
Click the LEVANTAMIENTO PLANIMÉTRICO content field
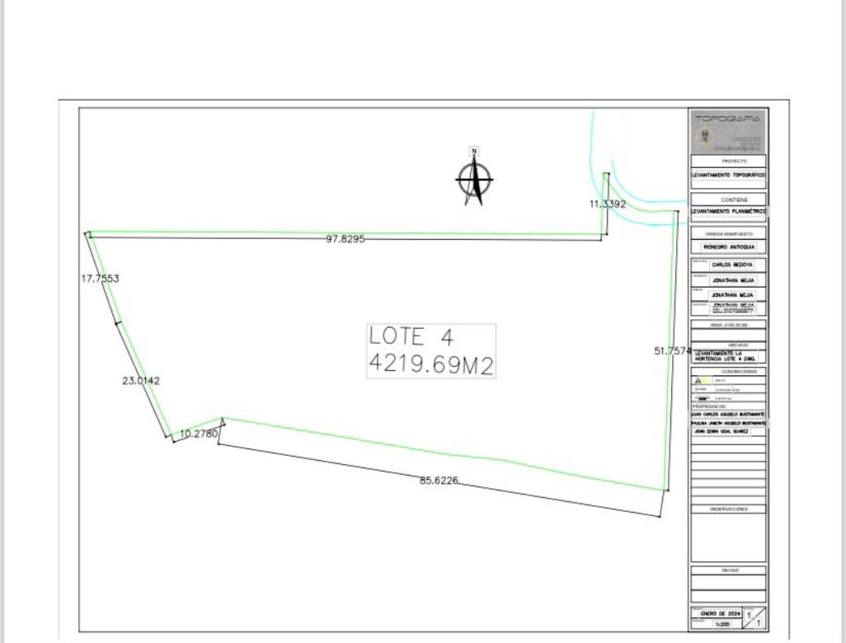(x=728, y=212)
